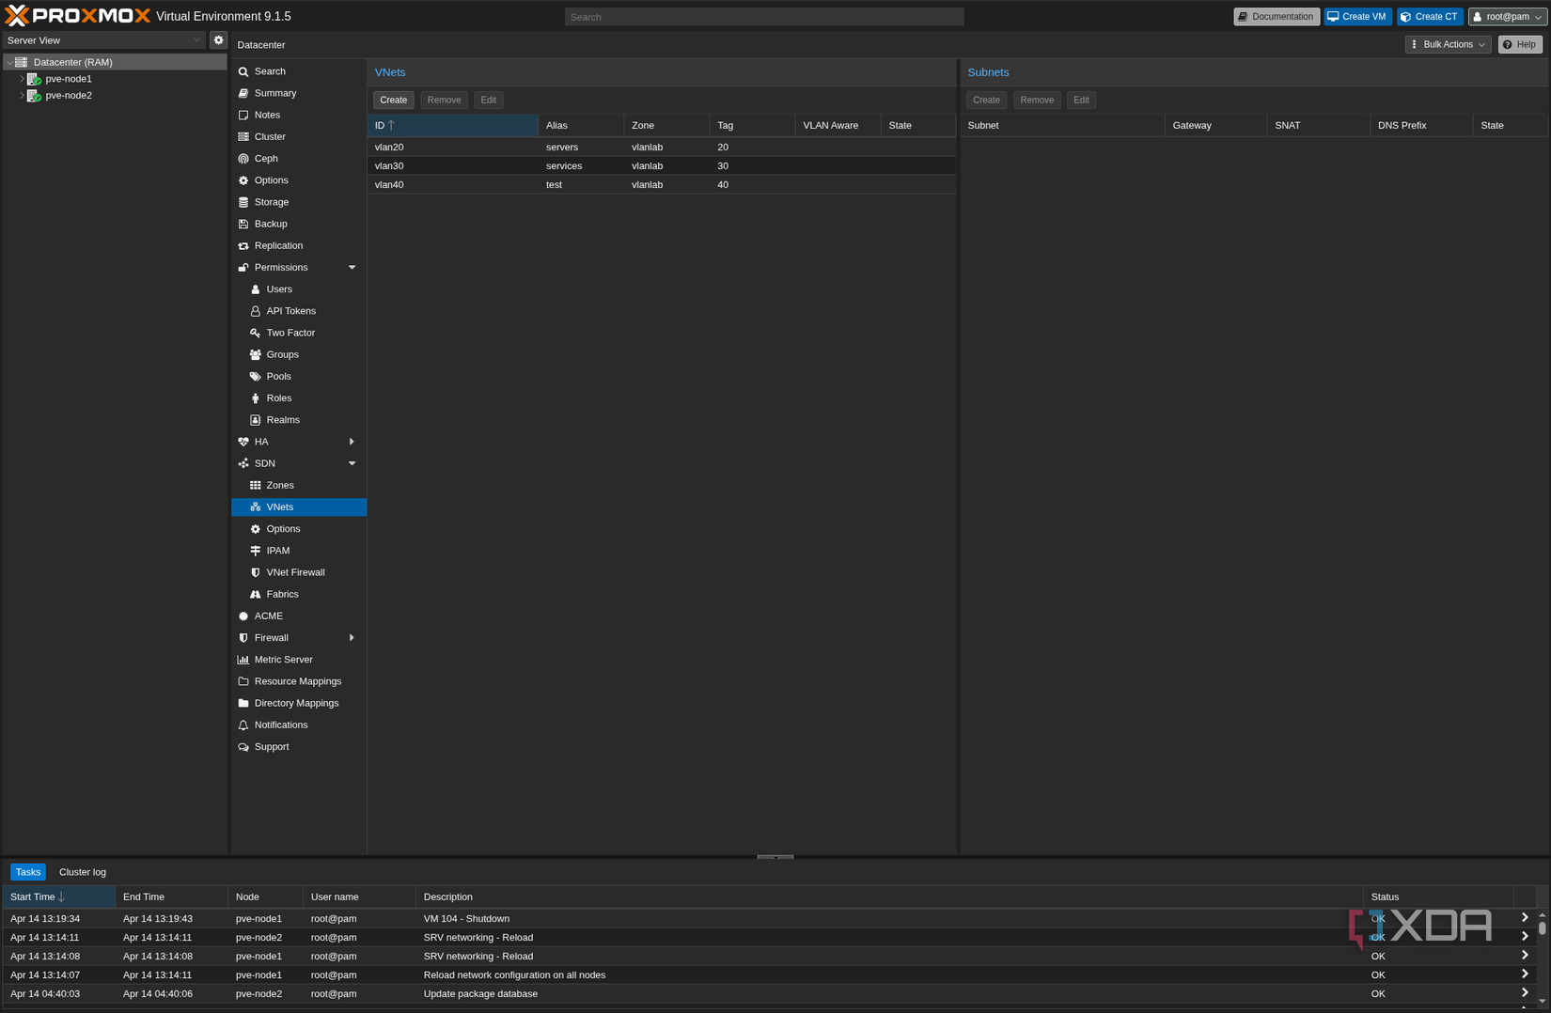The width and height of the screenshot is (1551, 1013).
Task: Open the IPAM icon
Action: (x=255, y=551)
